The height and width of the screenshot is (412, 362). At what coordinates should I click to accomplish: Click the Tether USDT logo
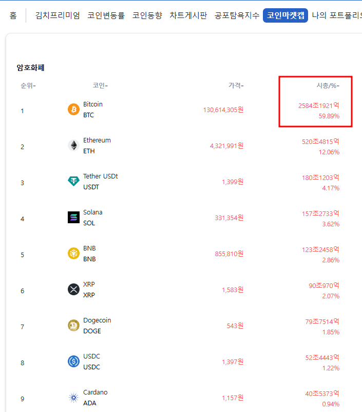[x=74, y=181]
